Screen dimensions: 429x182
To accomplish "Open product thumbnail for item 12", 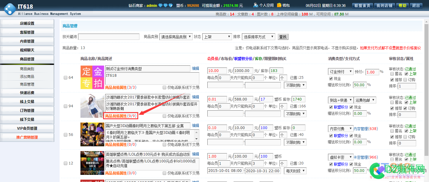I will tap(92, 163).
